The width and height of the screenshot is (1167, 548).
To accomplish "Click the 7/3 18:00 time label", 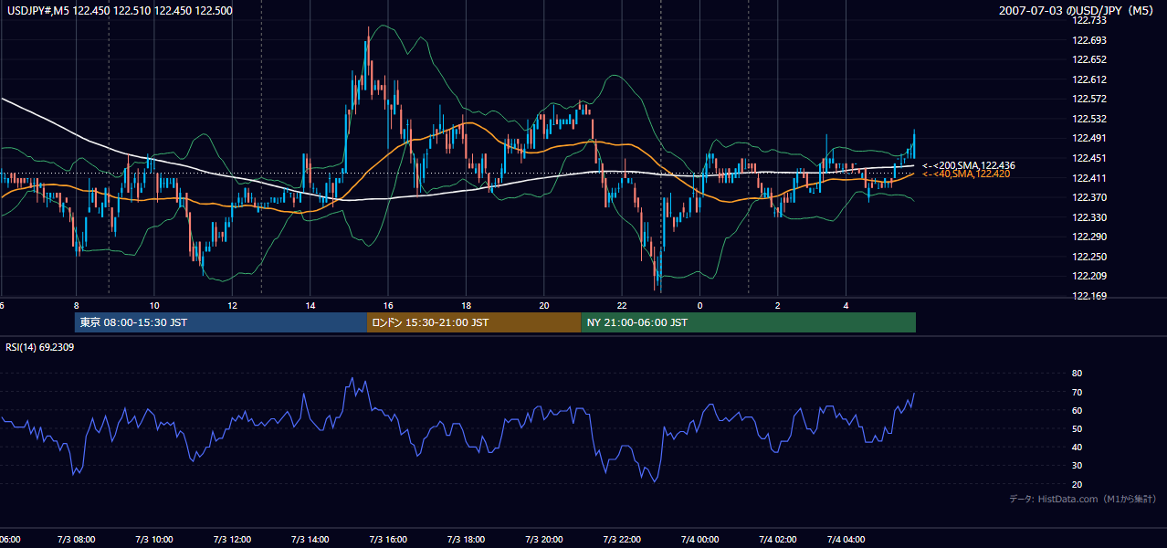I will click(466, 540).
